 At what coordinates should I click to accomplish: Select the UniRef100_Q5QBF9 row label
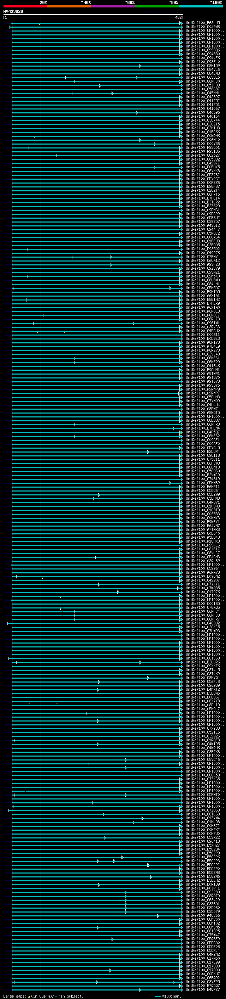click(203, 939)
